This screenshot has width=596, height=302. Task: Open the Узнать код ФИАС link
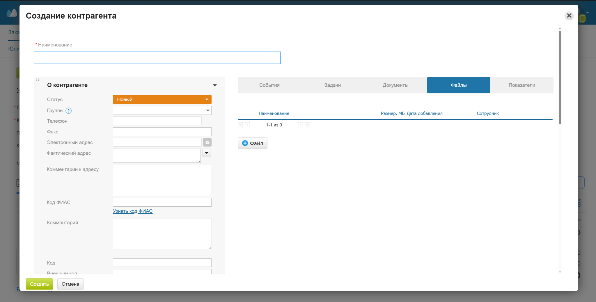pos(133,211)
